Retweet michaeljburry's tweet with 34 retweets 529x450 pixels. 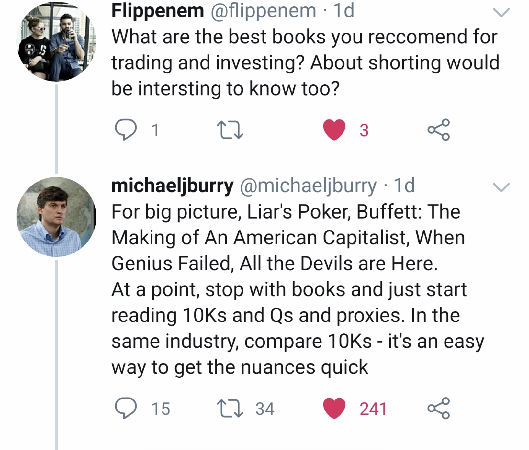pyautogui.click(x=230, y=408)
